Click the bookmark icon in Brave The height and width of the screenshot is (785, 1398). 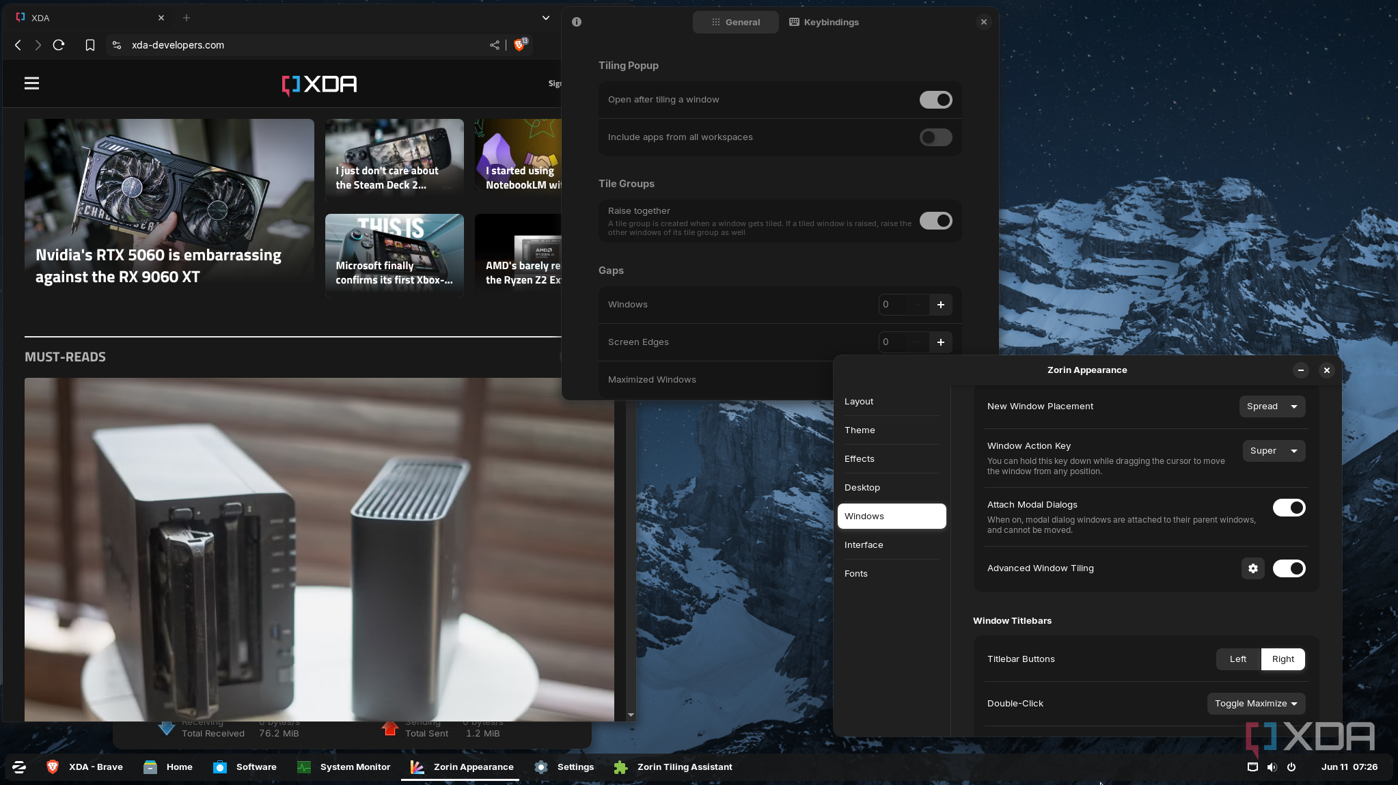(90, 45)
